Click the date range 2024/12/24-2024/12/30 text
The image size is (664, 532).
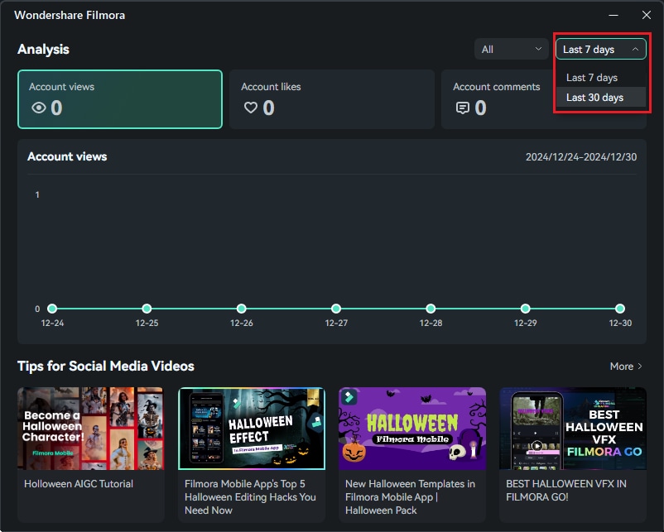click(581, 157)
